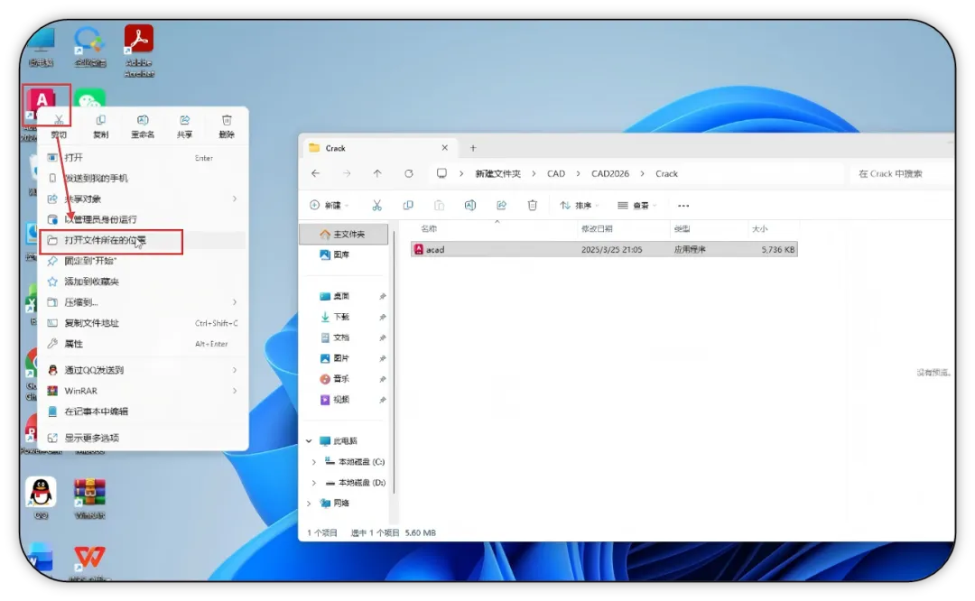Choose 在记事本中编辑
The image size is (975, 601).
[x=143, y=411]
